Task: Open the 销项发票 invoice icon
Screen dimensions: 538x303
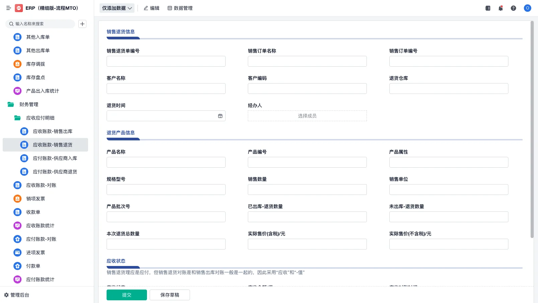Action: 17,199
